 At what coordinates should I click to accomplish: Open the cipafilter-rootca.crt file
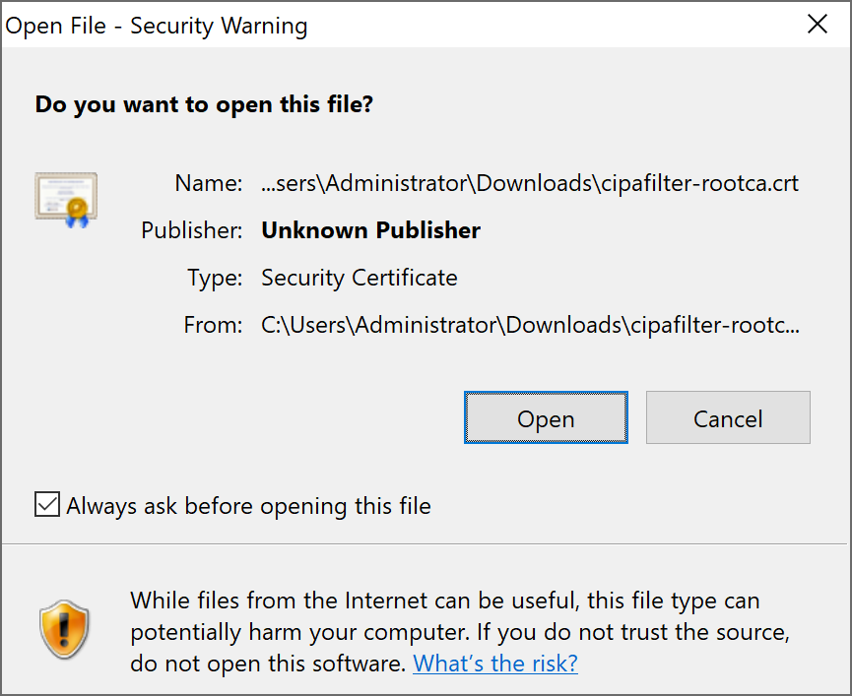(545, 417)
